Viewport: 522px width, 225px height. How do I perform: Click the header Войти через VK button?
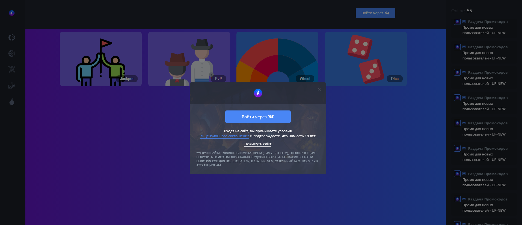(375, 13)
